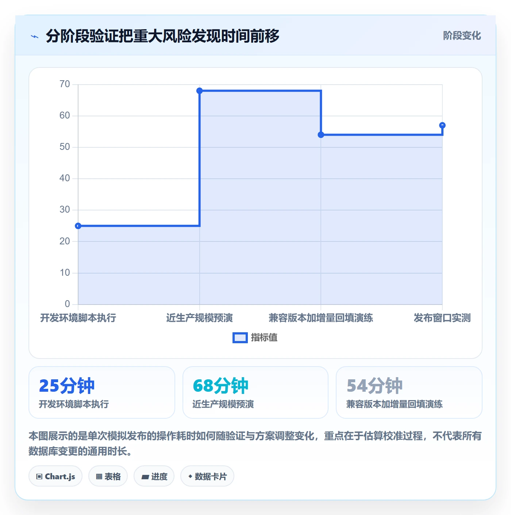Viewport: 511px width, 515px height.
Task: Click the description paragraph starting 本图展示的是
Action: [x=255, y=444]
